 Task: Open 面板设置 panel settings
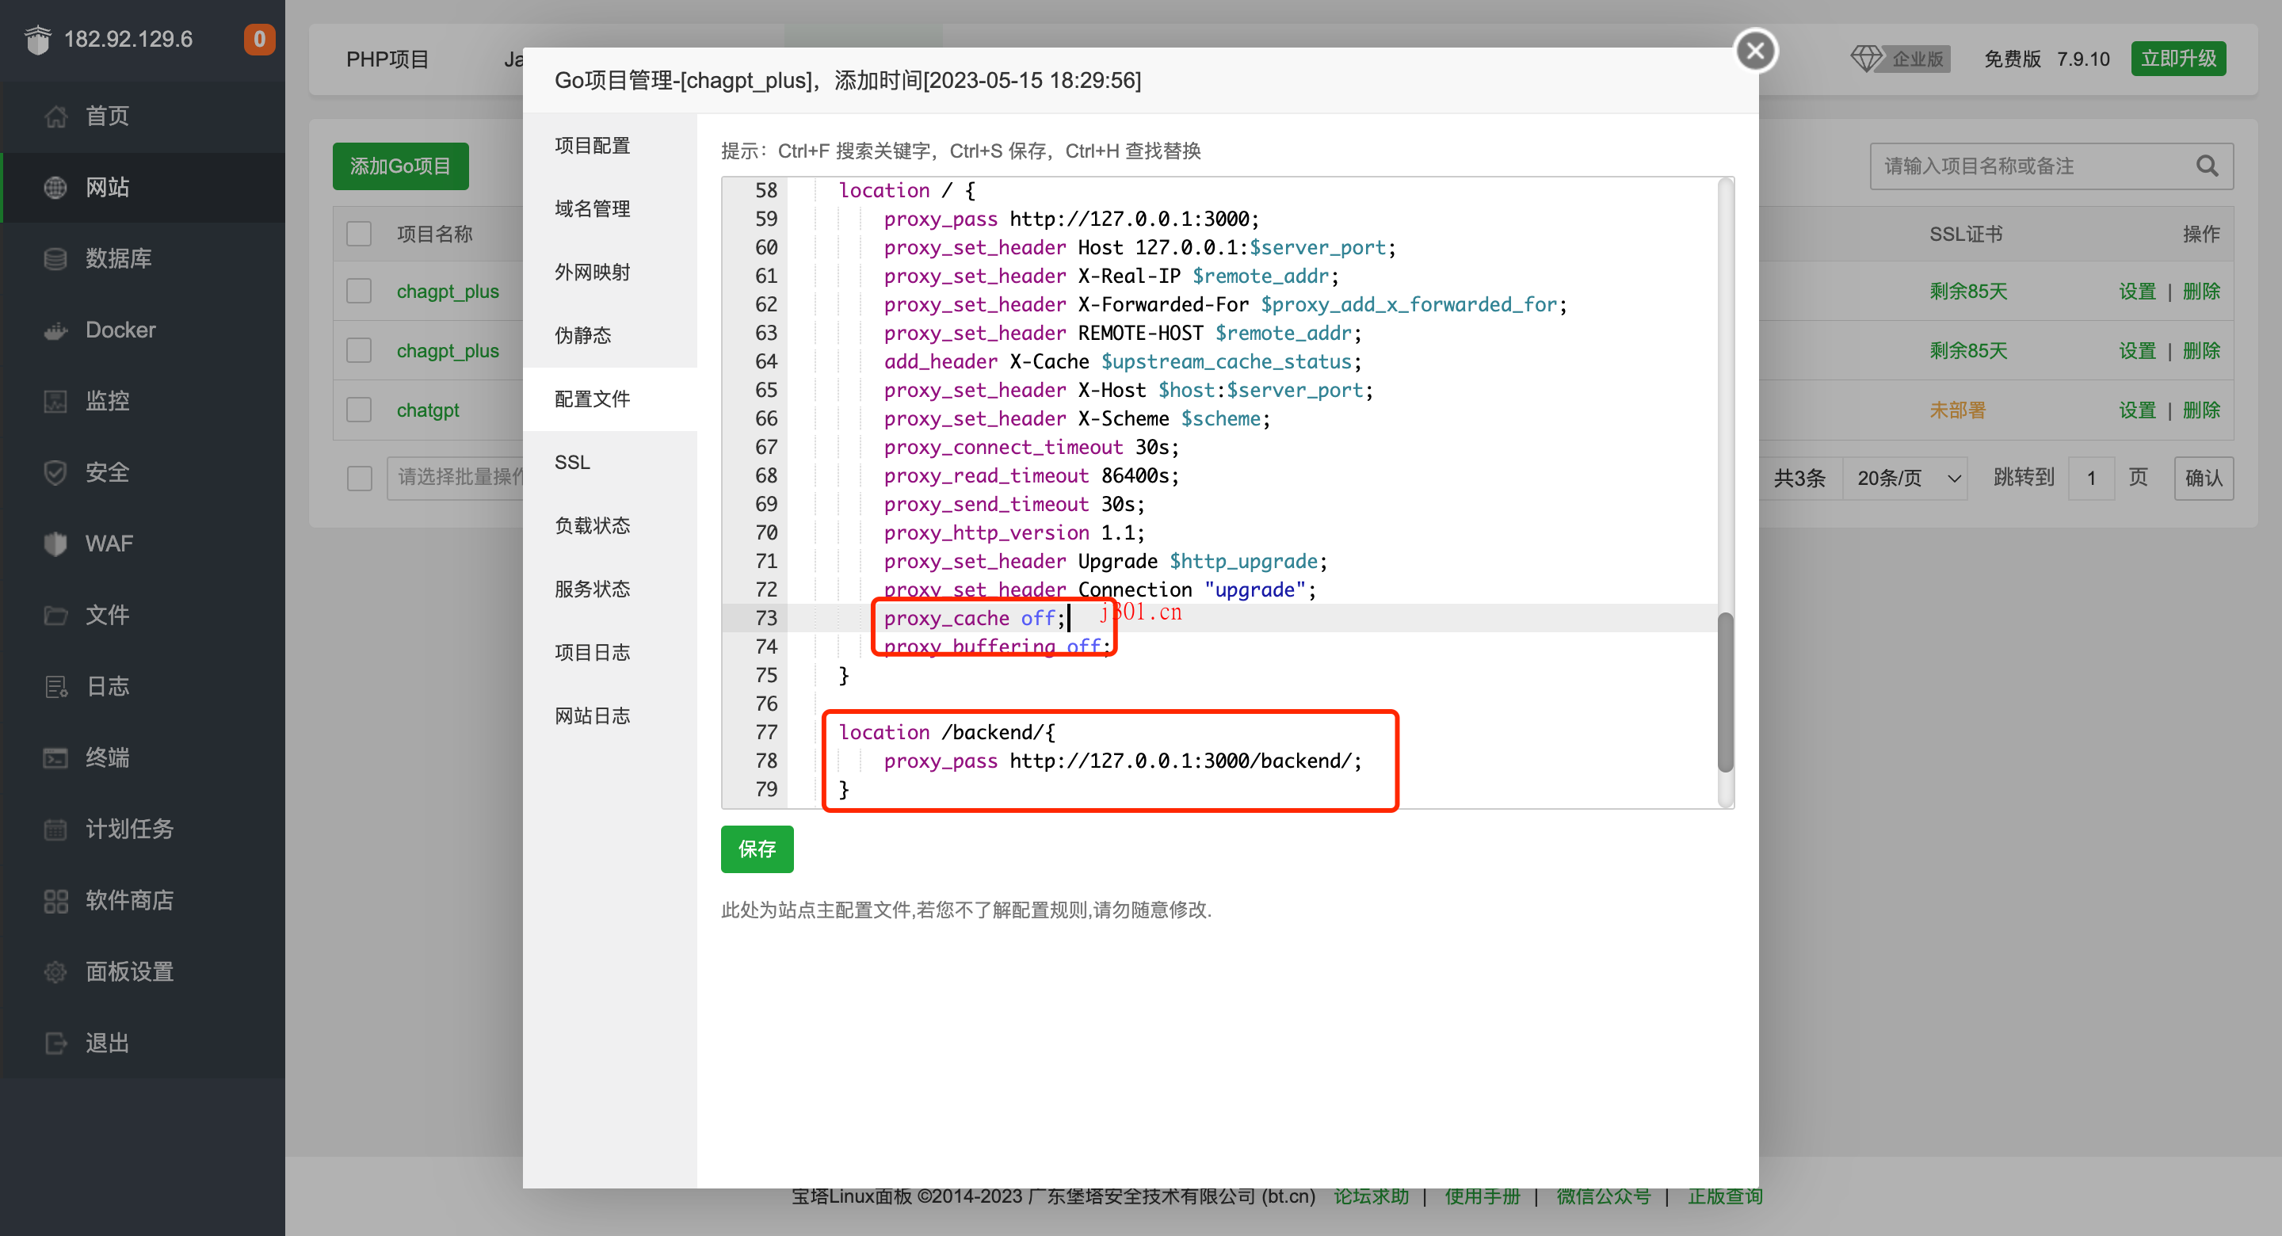coord(129,971)
